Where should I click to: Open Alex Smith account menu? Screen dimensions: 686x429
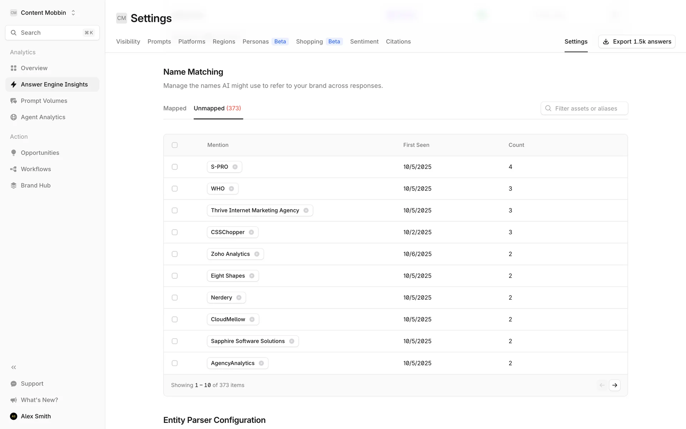[x=36, y=416]
